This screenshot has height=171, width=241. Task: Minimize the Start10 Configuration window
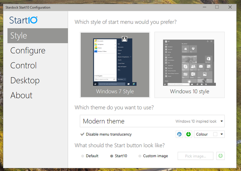(x=204, y=7)
